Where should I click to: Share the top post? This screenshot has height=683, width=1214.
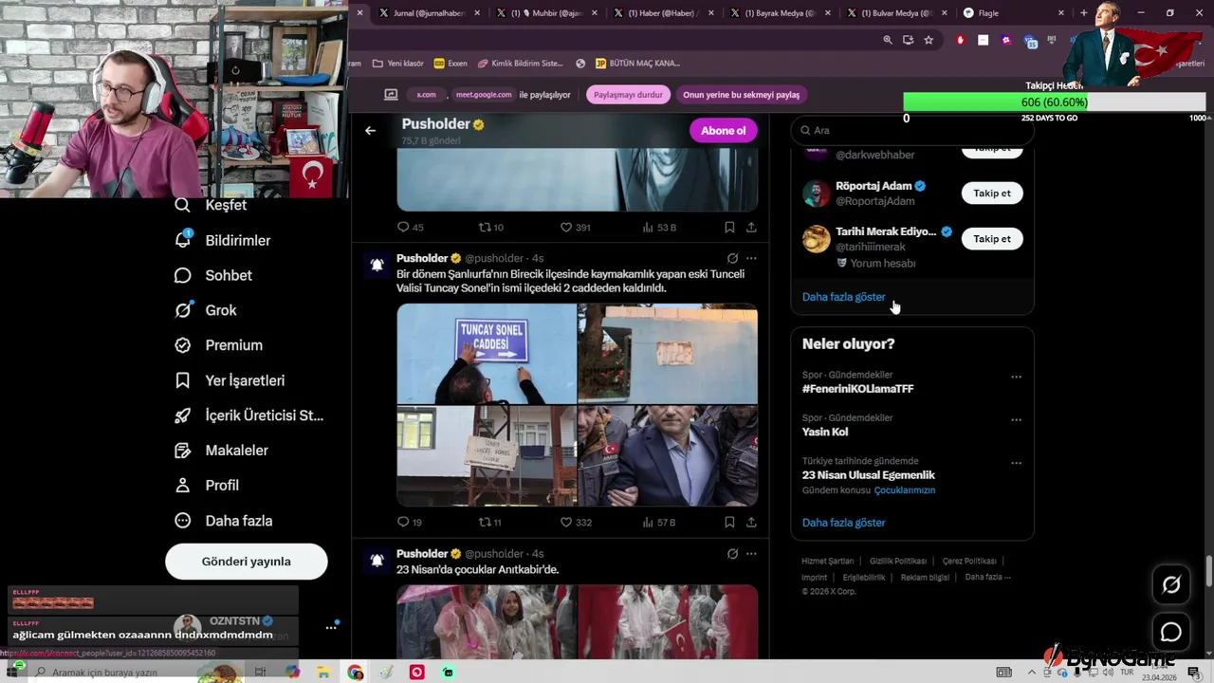[x=751, y=227]
